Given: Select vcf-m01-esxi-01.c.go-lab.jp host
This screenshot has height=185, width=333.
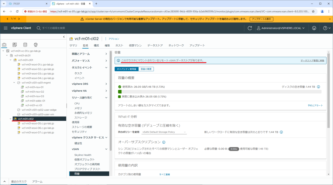Looking at the screenshot, I should [37, 64].
